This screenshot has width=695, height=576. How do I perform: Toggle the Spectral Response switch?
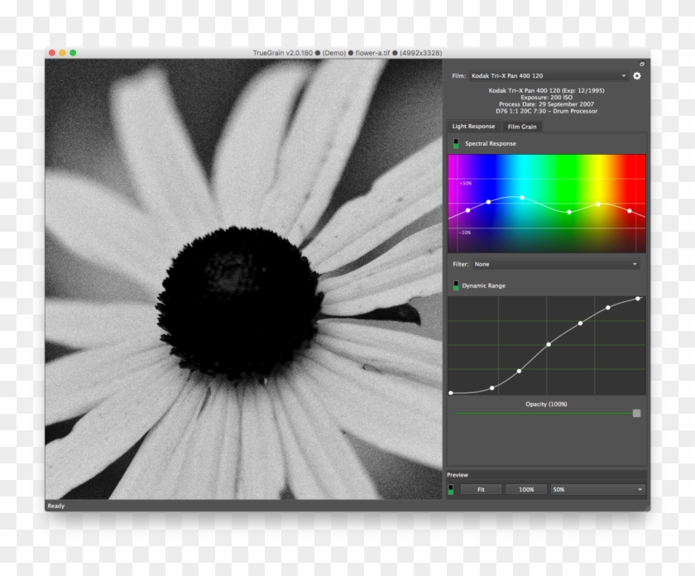coord(455,144)
